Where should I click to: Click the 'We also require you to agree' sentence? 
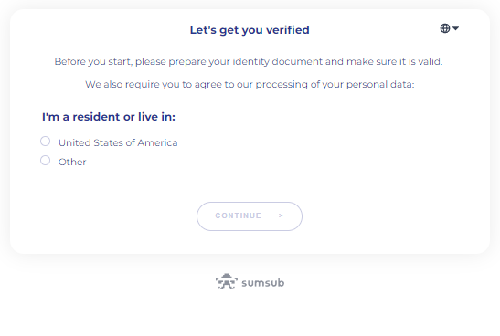click(250, 84)
